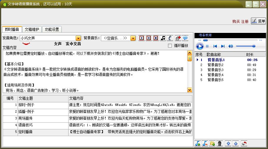Move song down with blue arrow
The width and height of the screenshot is (268, 149).
pos(236,143)
